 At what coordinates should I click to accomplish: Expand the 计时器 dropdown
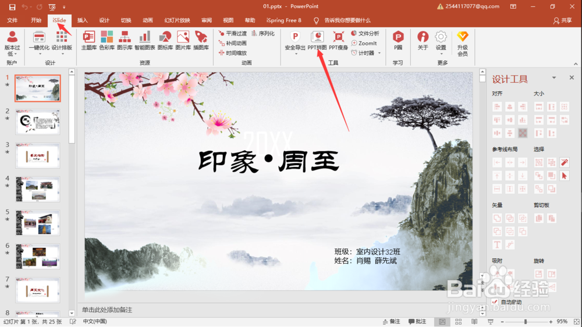point(379,53)
